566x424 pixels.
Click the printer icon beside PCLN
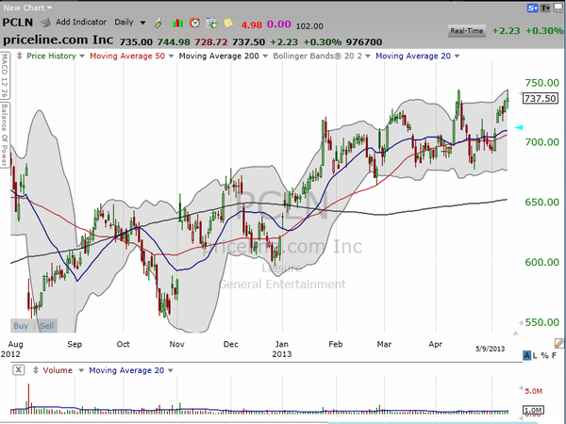(x=45, y=23)
